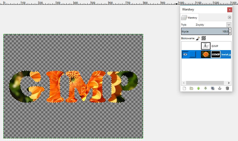Lower the layer with down arrow
Screen dimensions: 238x141
(205, 89)
